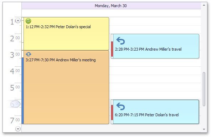Screen dimensions: 212x138
Task: Select the 2:28 PM Andrew Miller's travel appointment
Action: (x=155, y=46)
